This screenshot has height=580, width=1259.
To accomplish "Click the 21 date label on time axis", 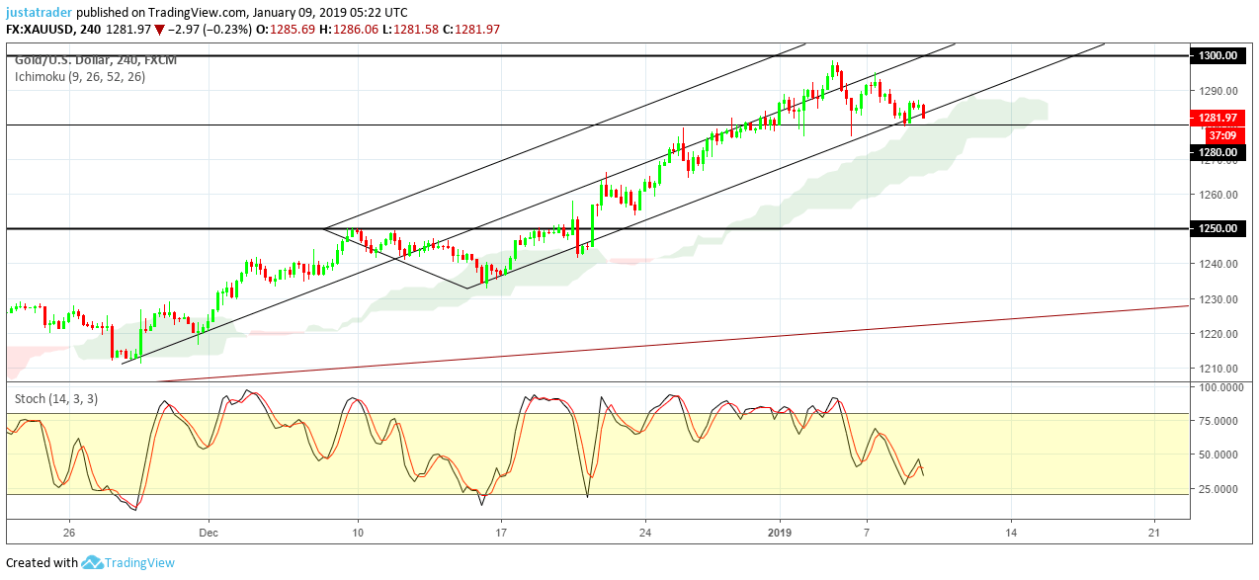I will click(x=1155, y=531).
